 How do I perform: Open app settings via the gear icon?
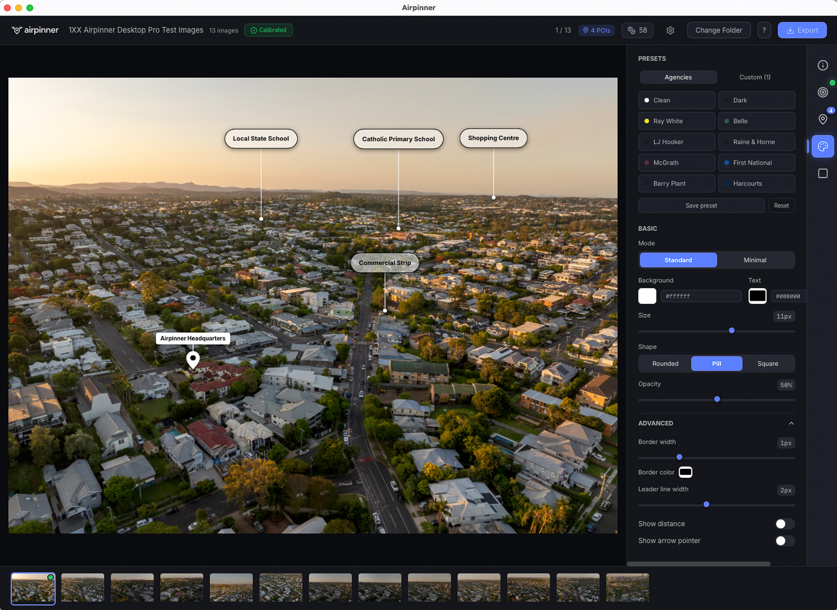(x=670, y=30)
